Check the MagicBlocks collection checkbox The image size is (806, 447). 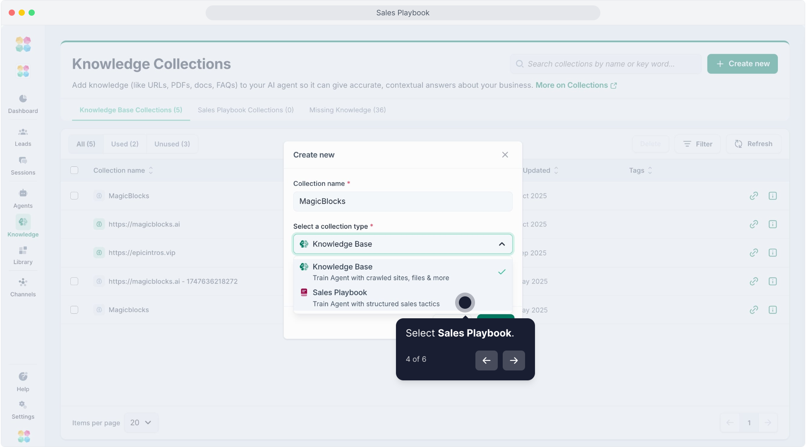click(74, 196)
